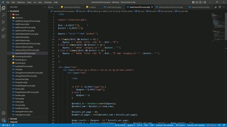
Task: Expand the font folder
Action: [28, 14]
